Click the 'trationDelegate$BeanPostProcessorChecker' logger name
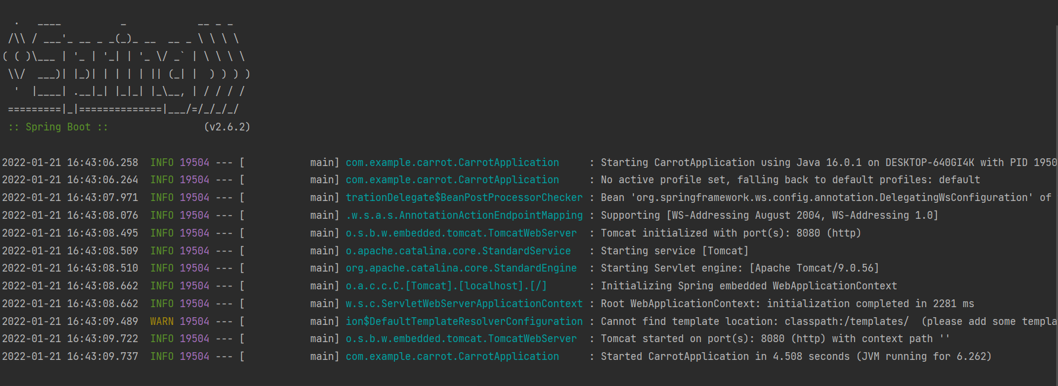This screenshot has height=386, width=1058. point(464,197)
